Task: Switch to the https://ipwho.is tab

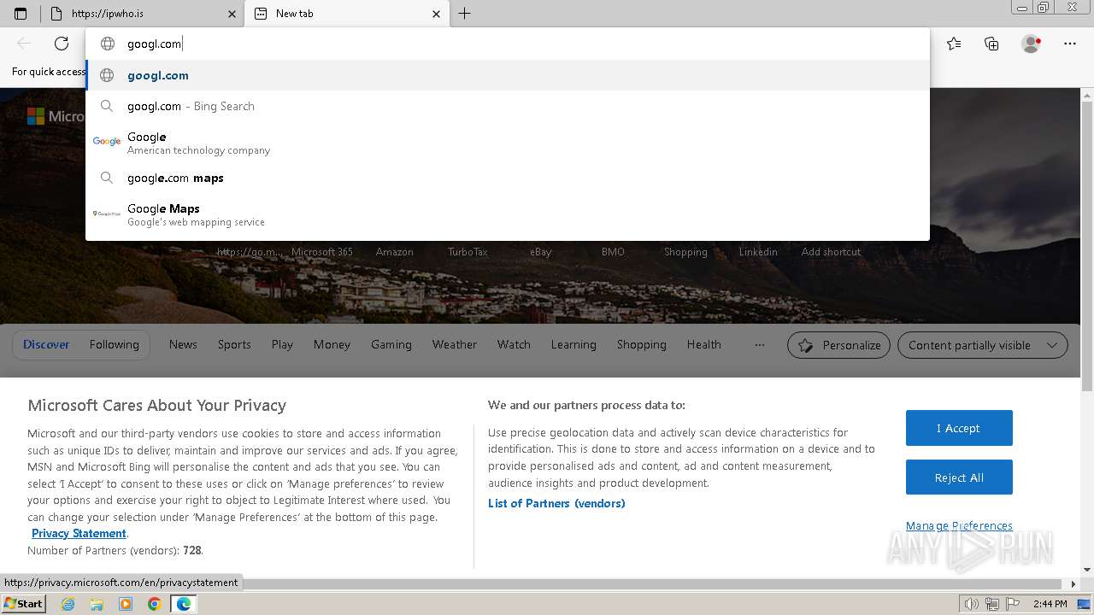Action: tap(143, 14)
